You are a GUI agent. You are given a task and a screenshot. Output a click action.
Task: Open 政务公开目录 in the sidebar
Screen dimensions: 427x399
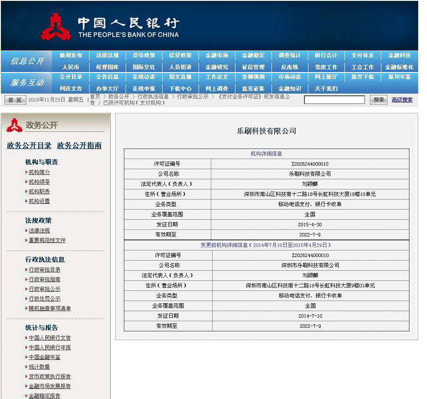coord(28,145)
